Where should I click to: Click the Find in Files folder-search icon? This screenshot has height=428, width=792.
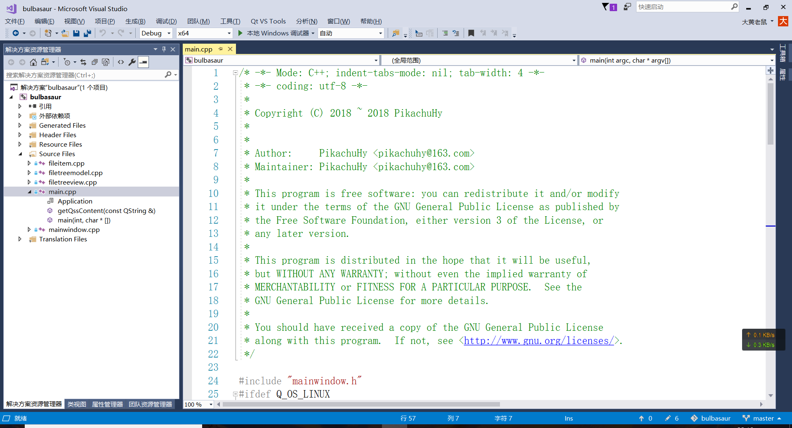(396, 33)
